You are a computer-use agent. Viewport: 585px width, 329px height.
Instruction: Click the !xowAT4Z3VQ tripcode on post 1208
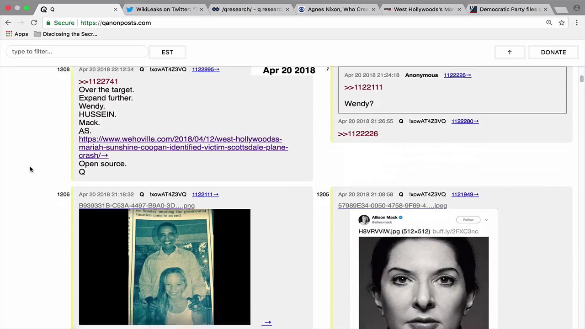168,69
